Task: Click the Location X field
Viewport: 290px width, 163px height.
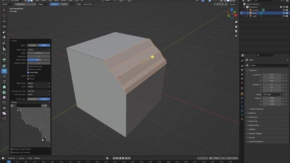Action: 272,75
